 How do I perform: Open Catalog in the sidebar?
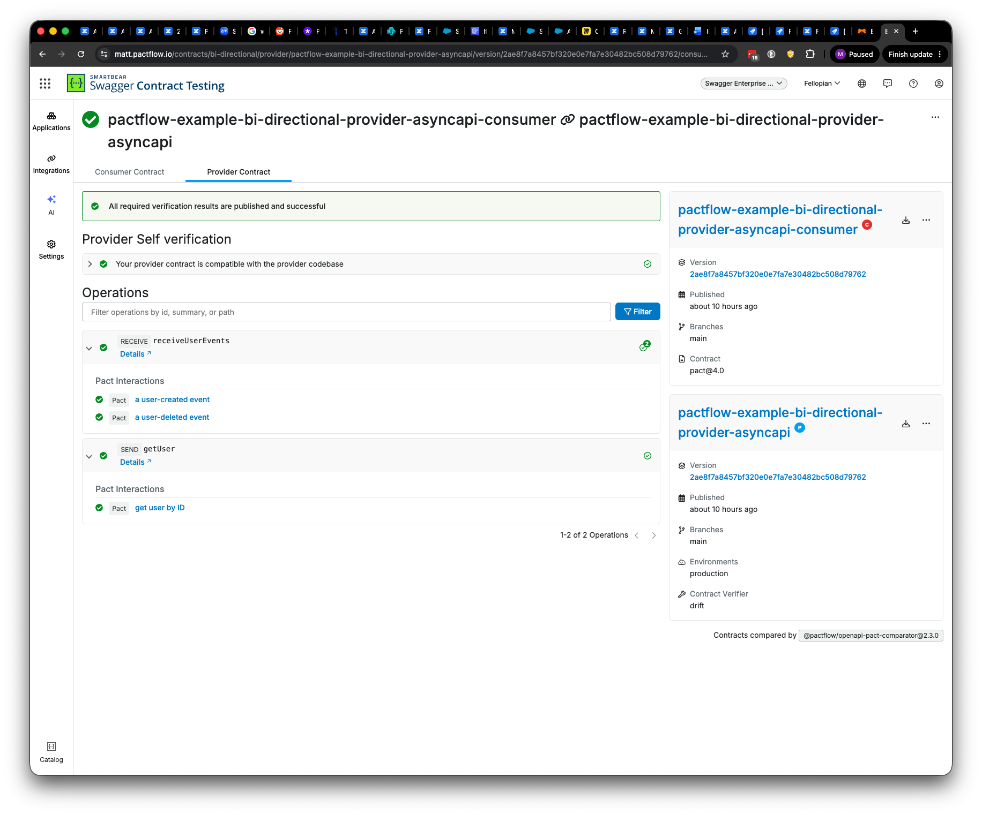click(x=51, y=753)
